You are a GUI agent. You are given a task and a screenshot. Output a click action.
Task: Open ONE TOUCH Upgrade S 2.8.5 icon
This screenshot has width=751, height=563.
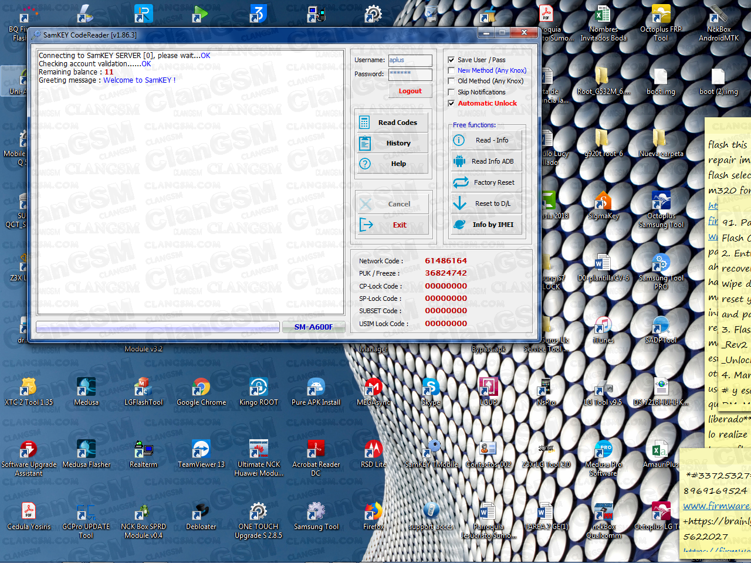point(258,520)
